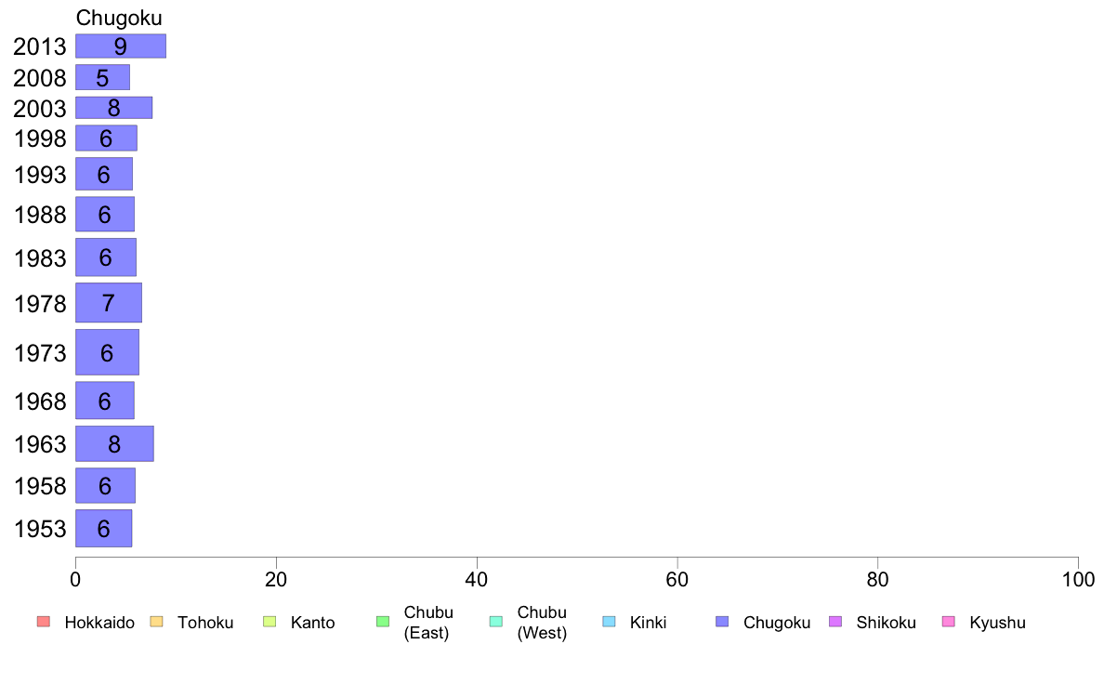Click the Tohoku orange legend swatch

point(156,622)
